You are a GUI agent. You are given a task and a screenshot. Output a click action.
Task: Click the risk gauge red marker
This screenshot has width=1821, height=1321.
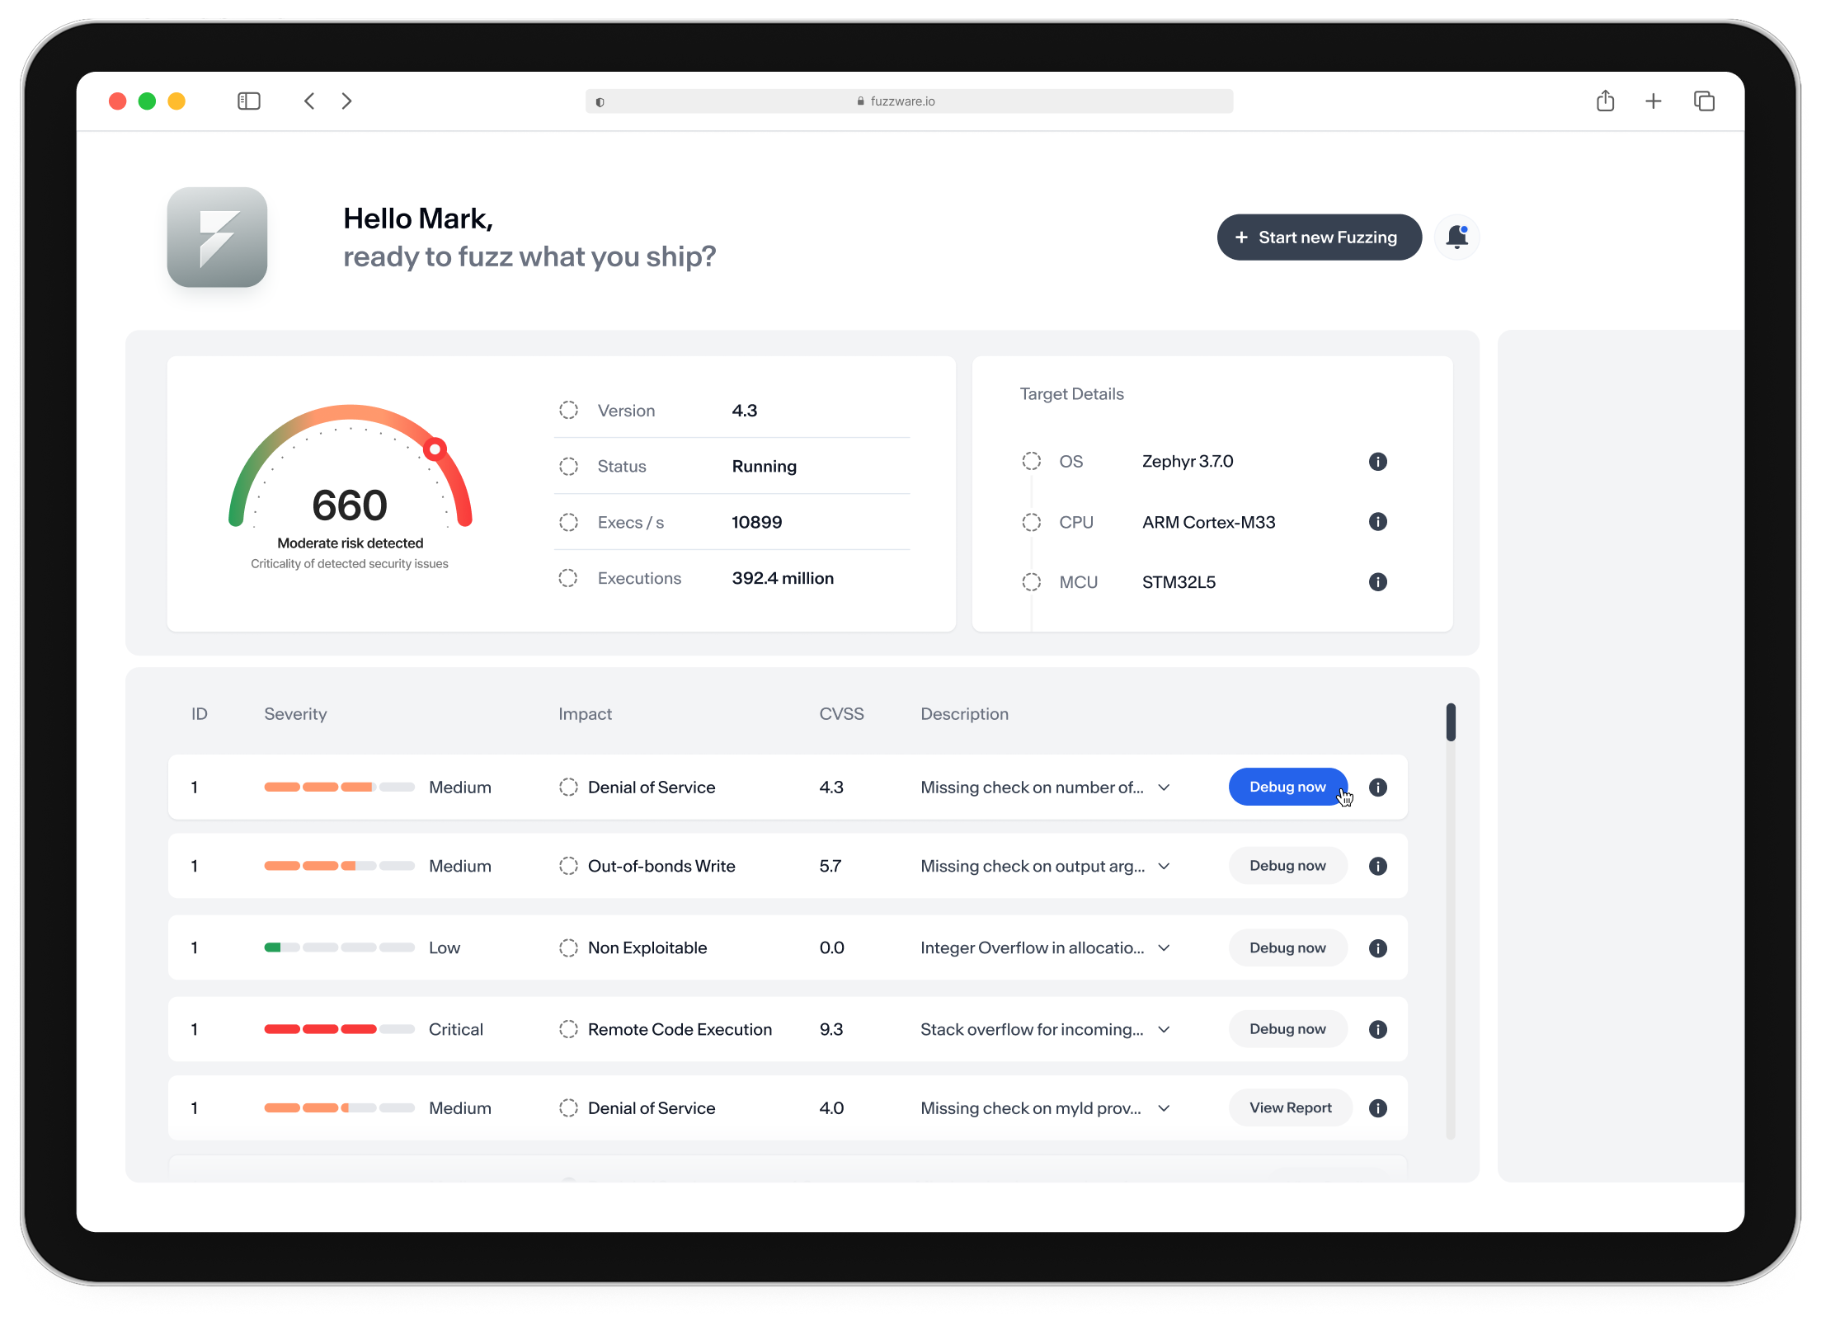click(x=435, y=449)
